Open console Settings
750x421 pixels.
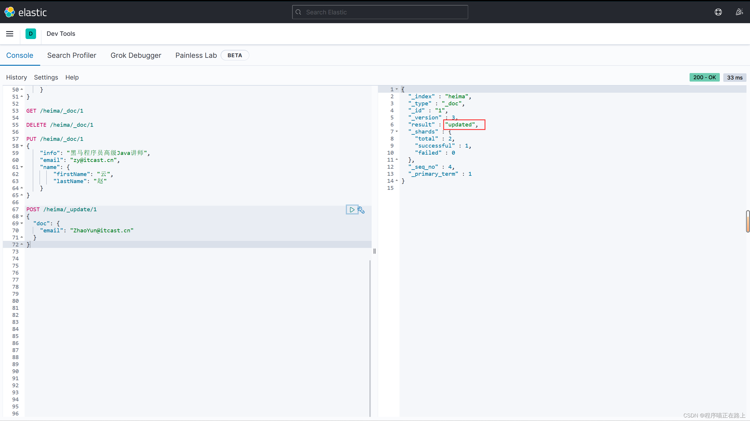(46, 77)
